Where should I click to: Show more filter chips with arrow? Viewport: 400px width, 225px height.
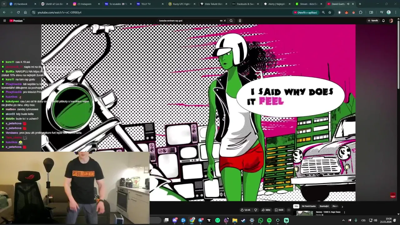tap(342, 207)
